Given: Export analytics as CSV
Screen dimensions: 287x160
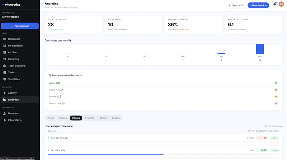Looking at the screenshot, I should [x=236, y=5].
